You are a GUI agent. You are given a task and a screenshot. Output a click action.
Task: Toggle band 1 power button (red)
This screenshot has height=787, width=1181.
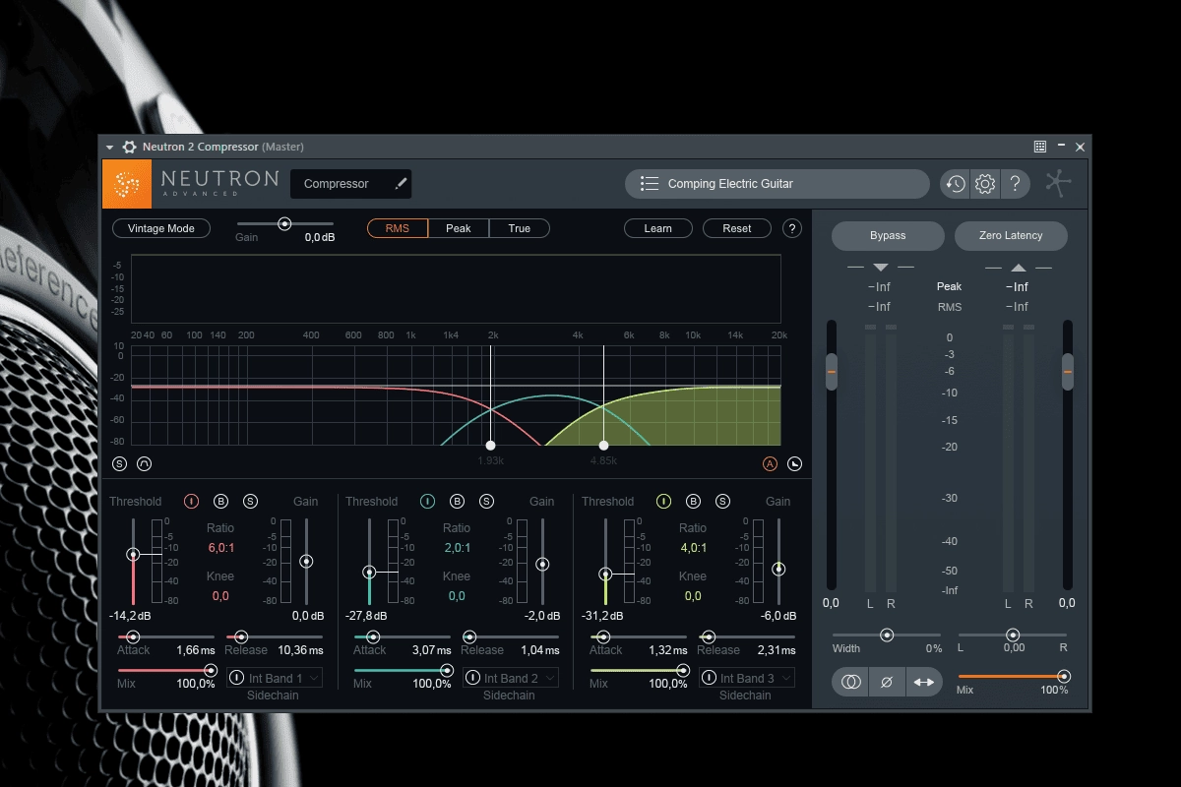pos(191,501)
